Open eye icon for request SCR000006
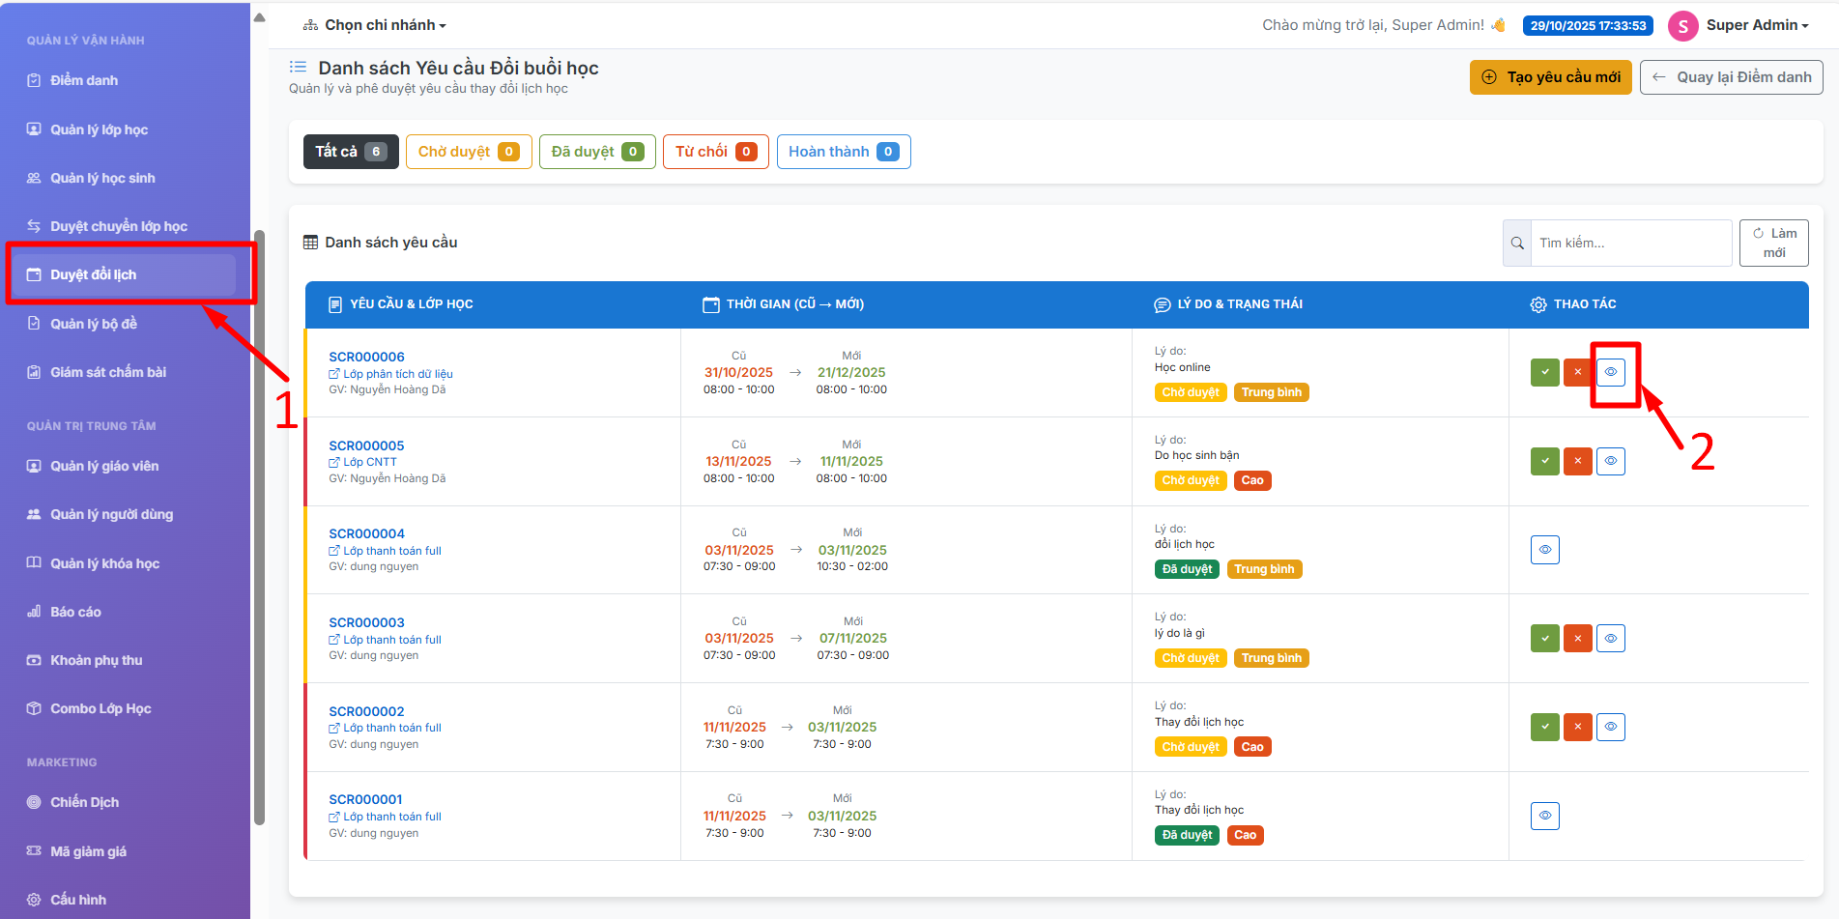The height and width of the screenshot is (919, 1839). pos(1610,372)
